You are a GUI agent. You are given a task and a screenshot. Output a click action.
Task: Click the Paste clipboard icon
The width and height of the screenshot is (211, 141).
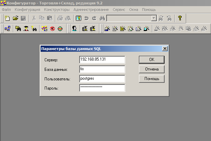click(50, 18)
